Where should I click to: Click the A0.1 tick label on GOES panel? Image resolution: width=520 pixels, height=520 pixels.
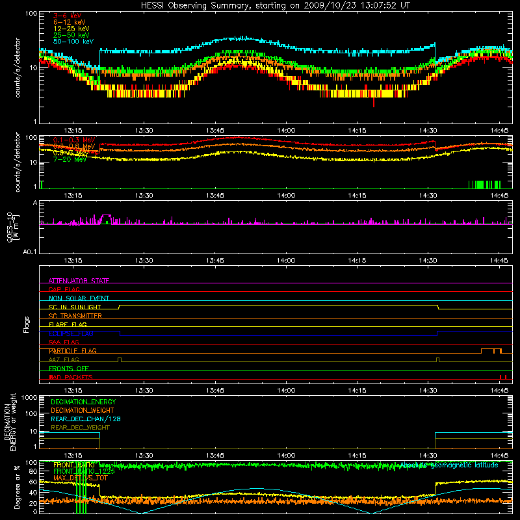(x=30, y=252)
